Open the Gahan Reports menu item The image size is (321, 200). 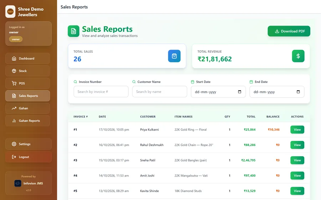27,121
